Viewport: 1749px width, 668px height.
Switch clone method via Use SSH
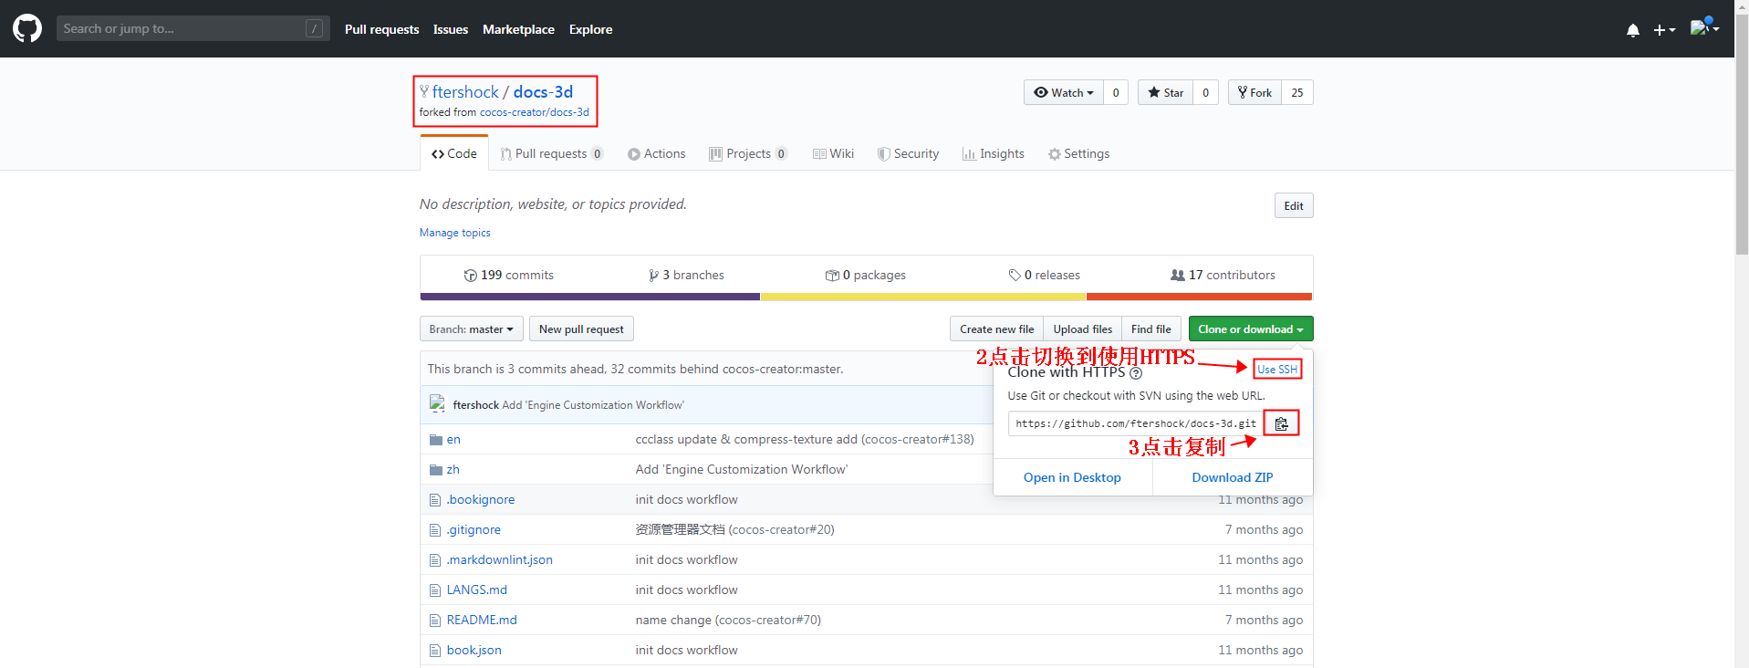click(x=1276, y=370)
